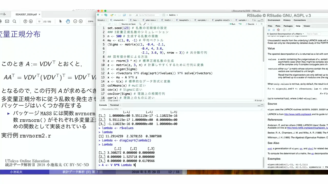The height and width of the screenshot is (184, 328).
Task: Click the code tools magic wand icon
Action: point(145,24)
